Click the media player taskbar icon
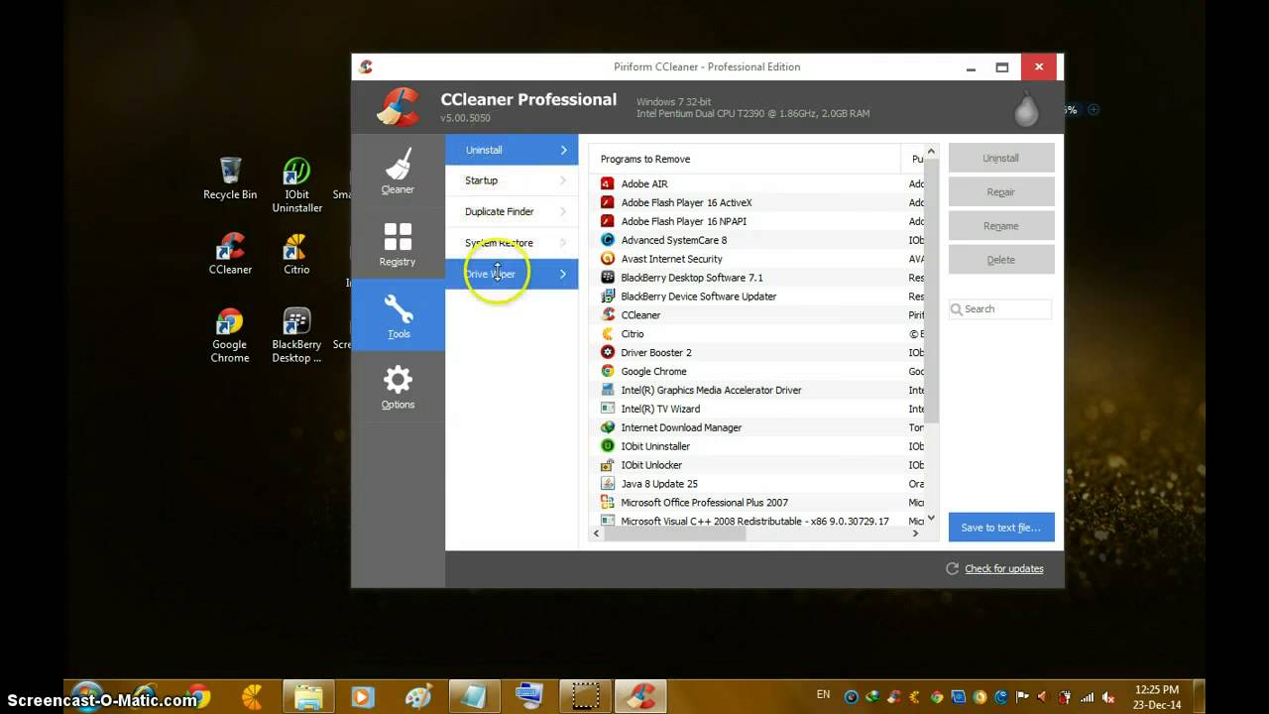The width and height of the screenshot is (1269, 714). click(363, 696)
